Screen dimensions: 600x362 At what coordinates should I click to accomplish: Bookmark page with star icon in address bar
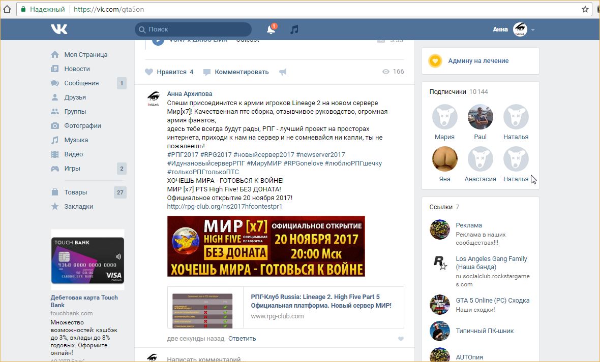pyautogui.click(x=585, y=9)
